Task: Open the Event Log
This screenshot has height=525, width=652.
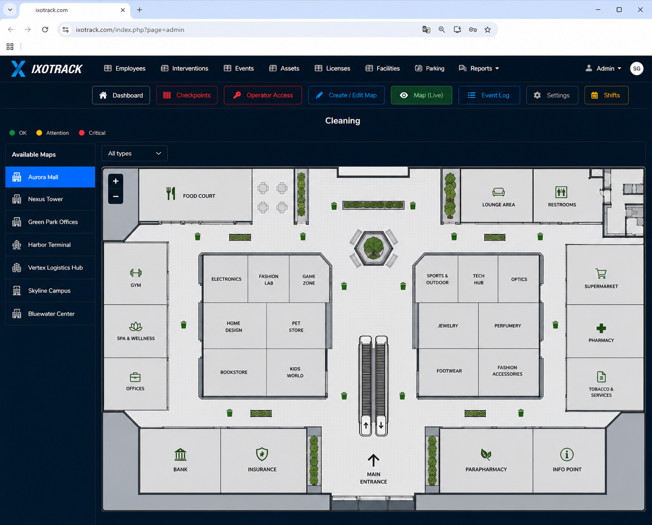Action: (489, 95)
